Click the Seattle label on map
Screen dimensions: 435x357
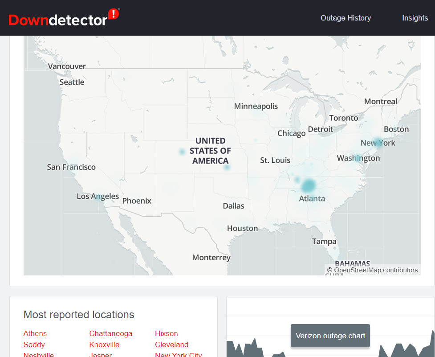72,82
